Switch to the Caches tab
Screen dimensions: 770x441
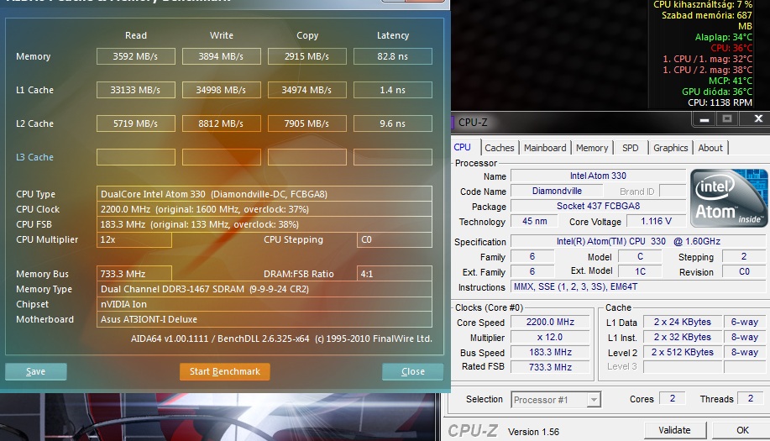click(500, 148)
